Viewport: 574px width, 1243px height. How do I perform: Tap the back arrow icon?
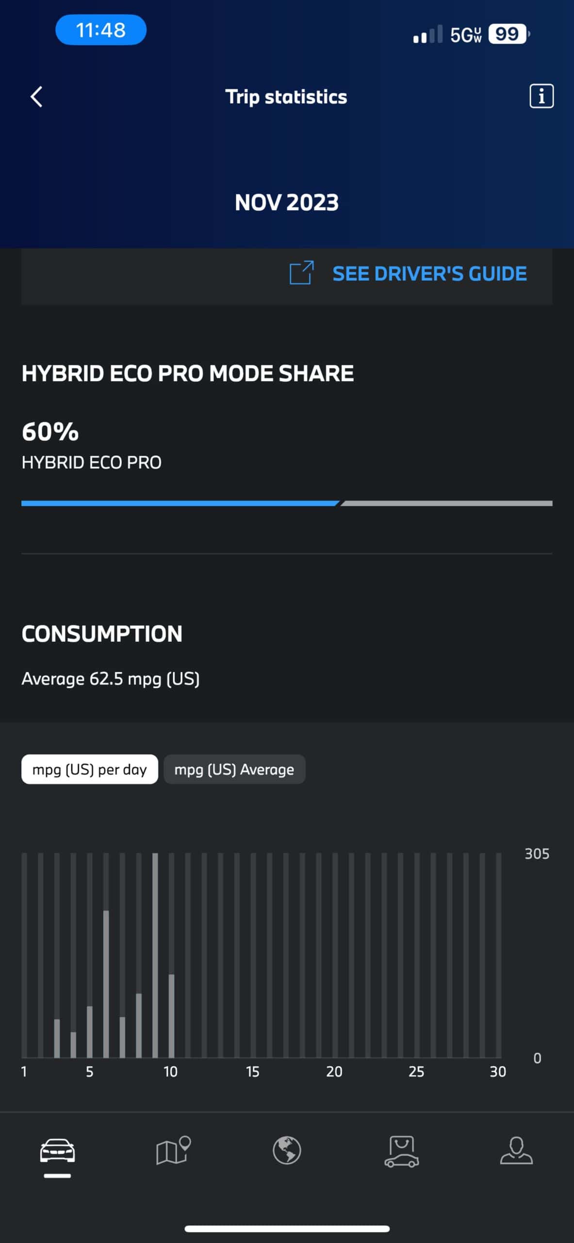pos(36,97)
